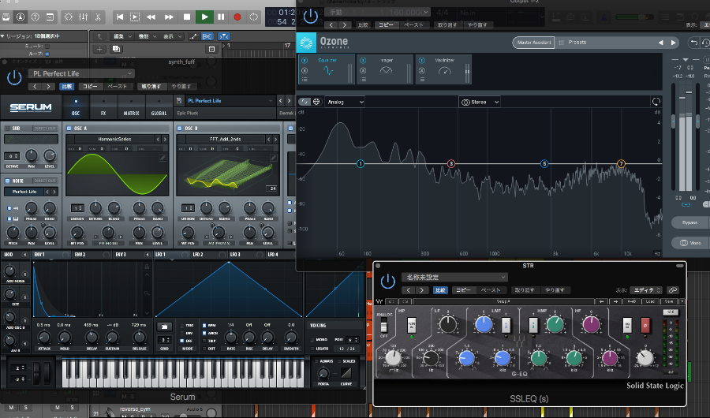The image size is (710, 418).
Task: Toggle Serum SUB oscillator enable checkbox
Action: tap(8, 129)
